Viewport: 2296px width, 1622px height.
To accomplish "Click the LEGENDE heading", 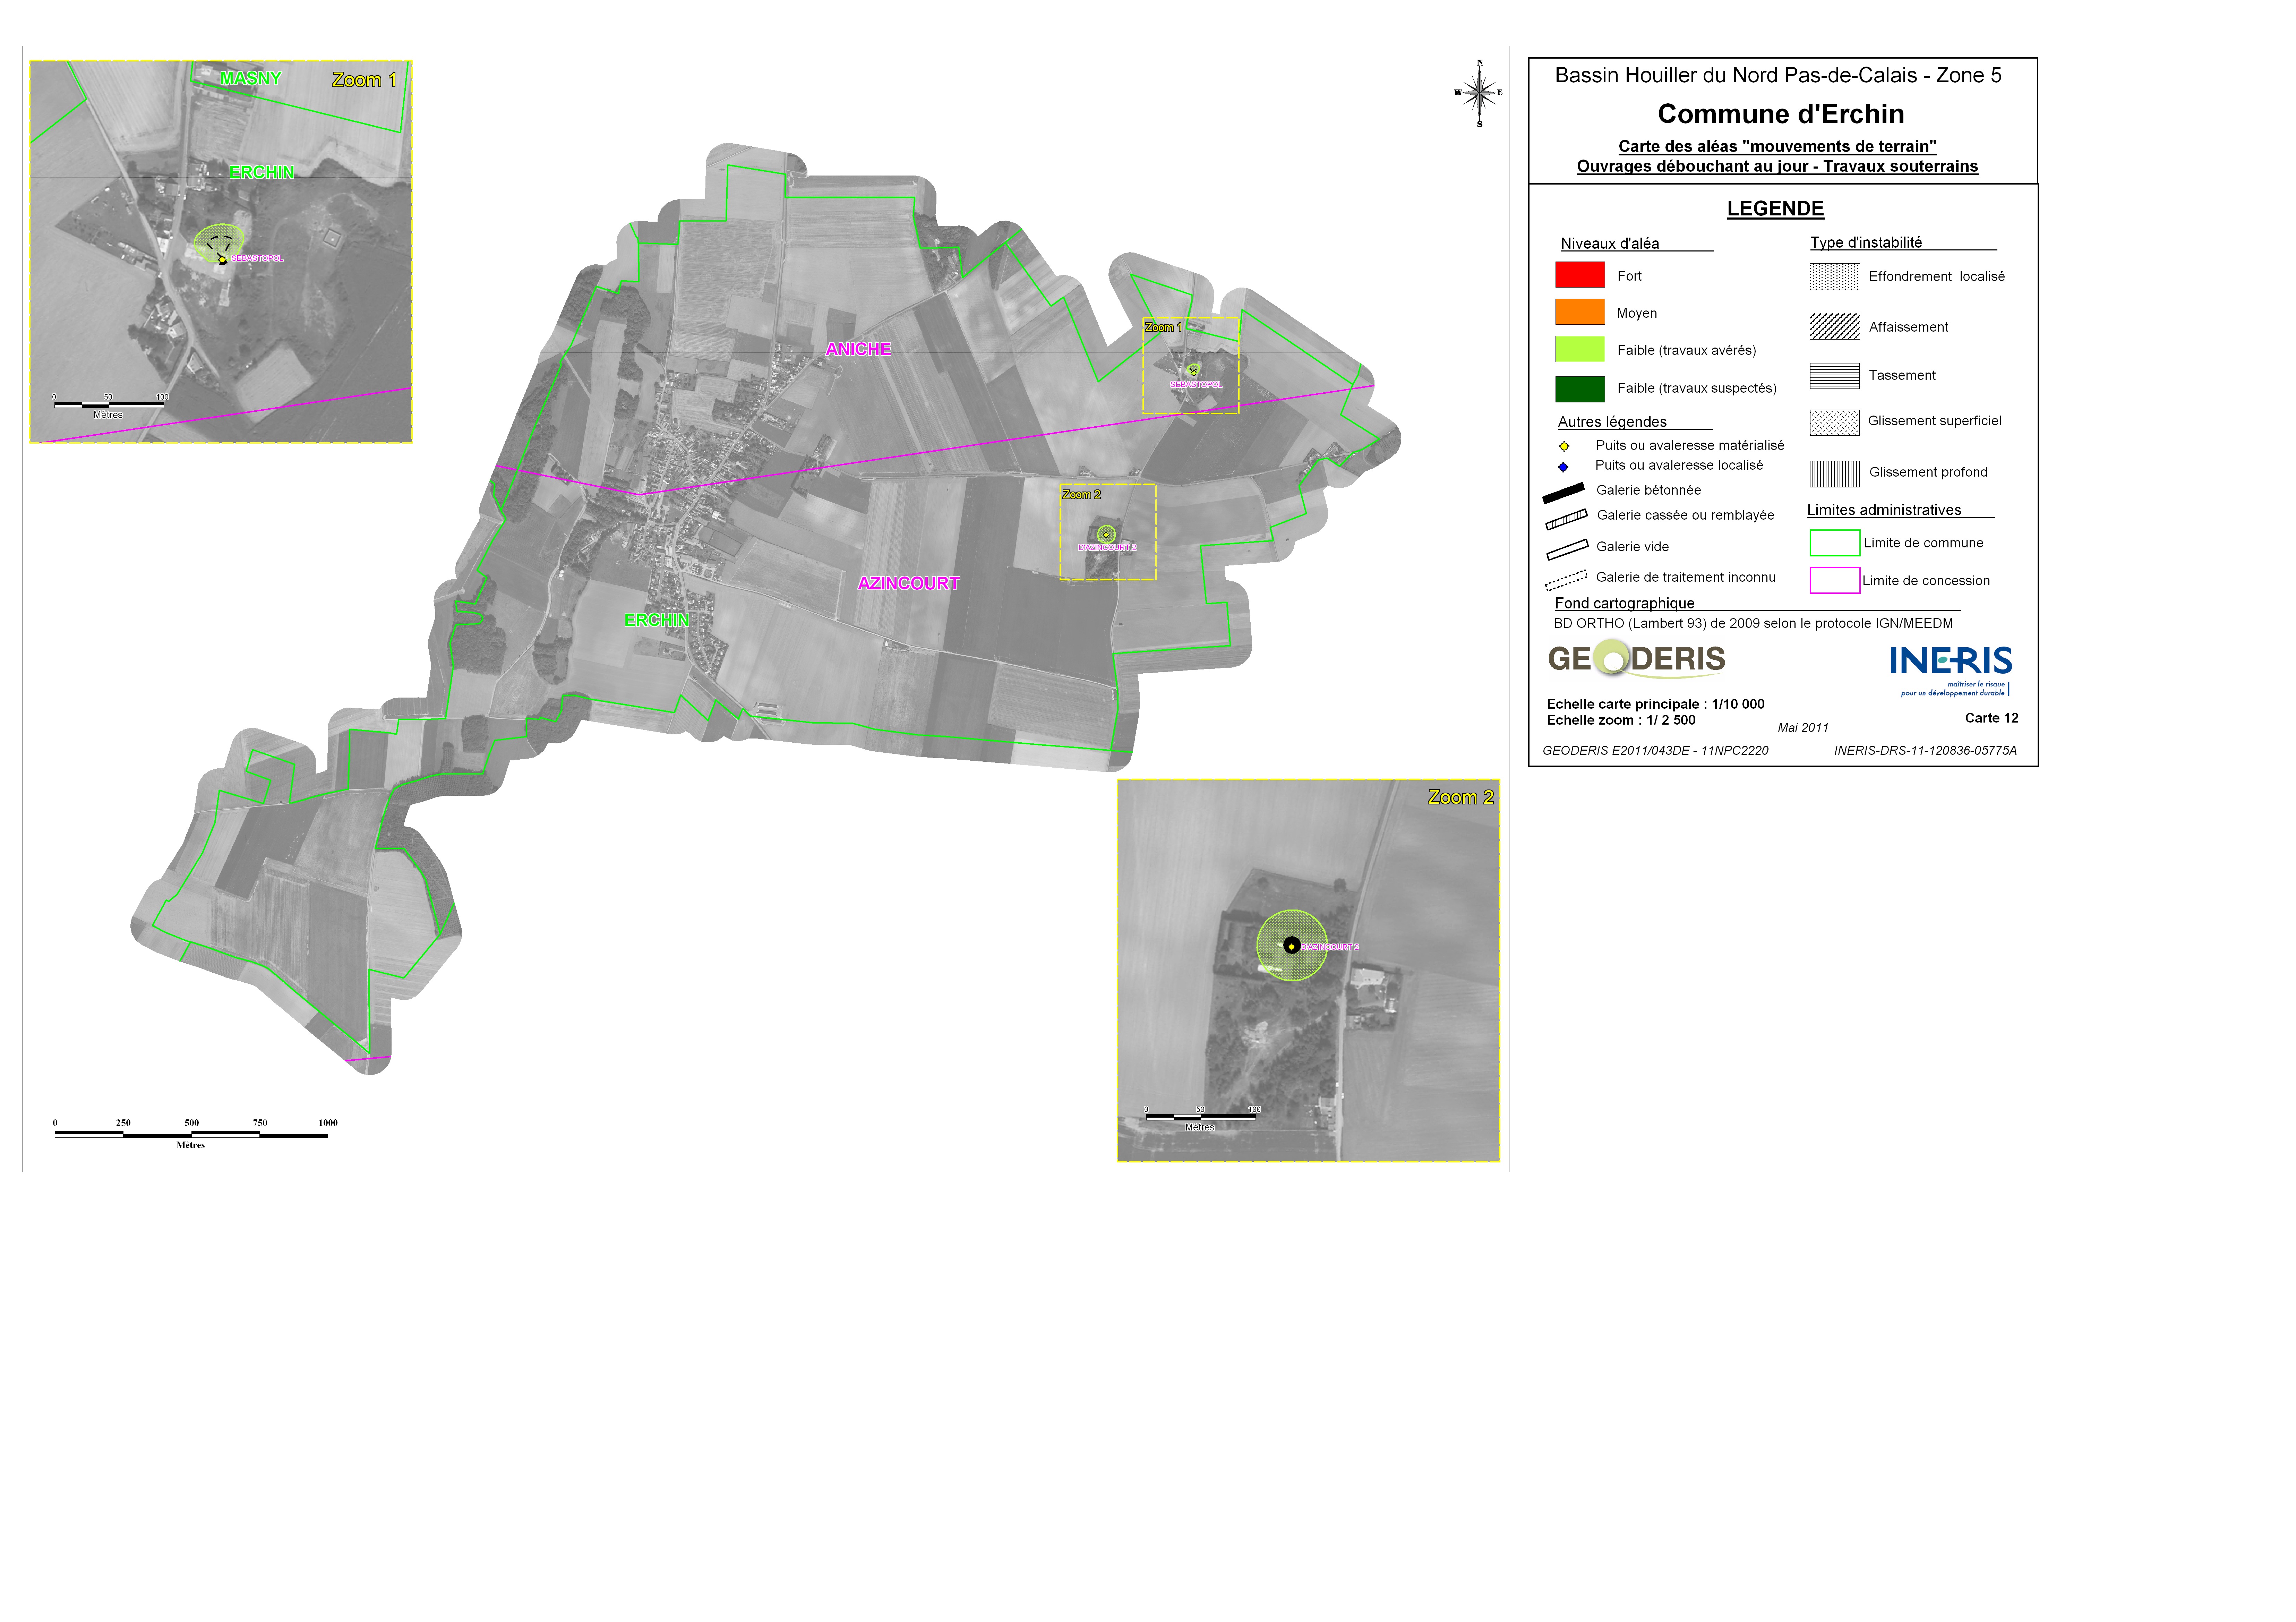I will [x=1775, y=209].
